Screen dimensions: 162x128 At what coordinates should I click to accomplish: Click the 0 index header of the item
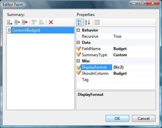click(9, 30)
